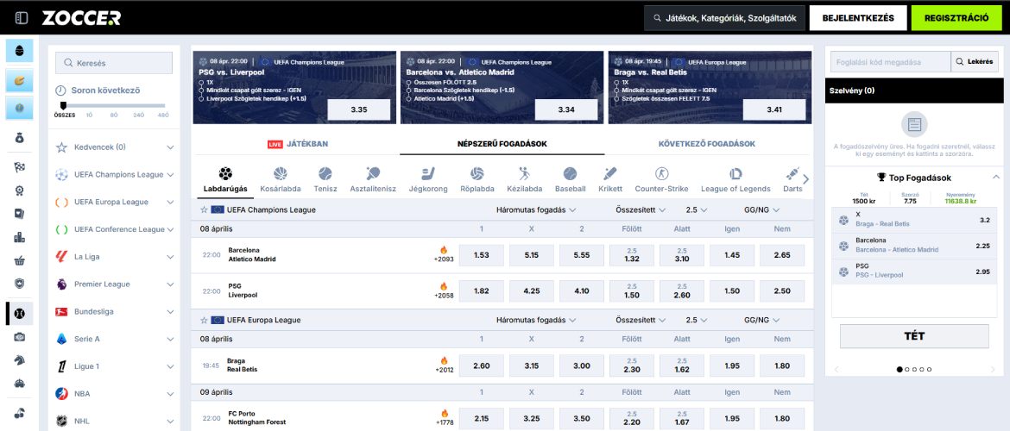Screen dimensions: 1010x431
Task: Switch to the KÖVETKEZŐ FOGADÁSOK tab
Action: tap(707, 144)
